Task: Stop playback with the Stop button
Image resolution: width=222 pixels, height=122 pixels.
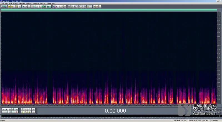Action: (3, 109)
